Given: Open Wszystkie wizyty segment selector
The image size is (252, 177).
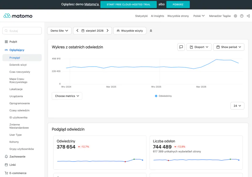Looking at the screenshot, I should 130,30.
